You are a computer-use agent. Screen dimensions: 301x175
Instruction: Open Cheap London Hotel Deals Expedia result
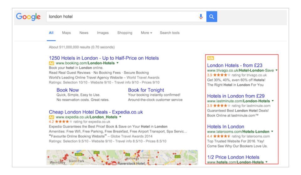pos(96,112)
